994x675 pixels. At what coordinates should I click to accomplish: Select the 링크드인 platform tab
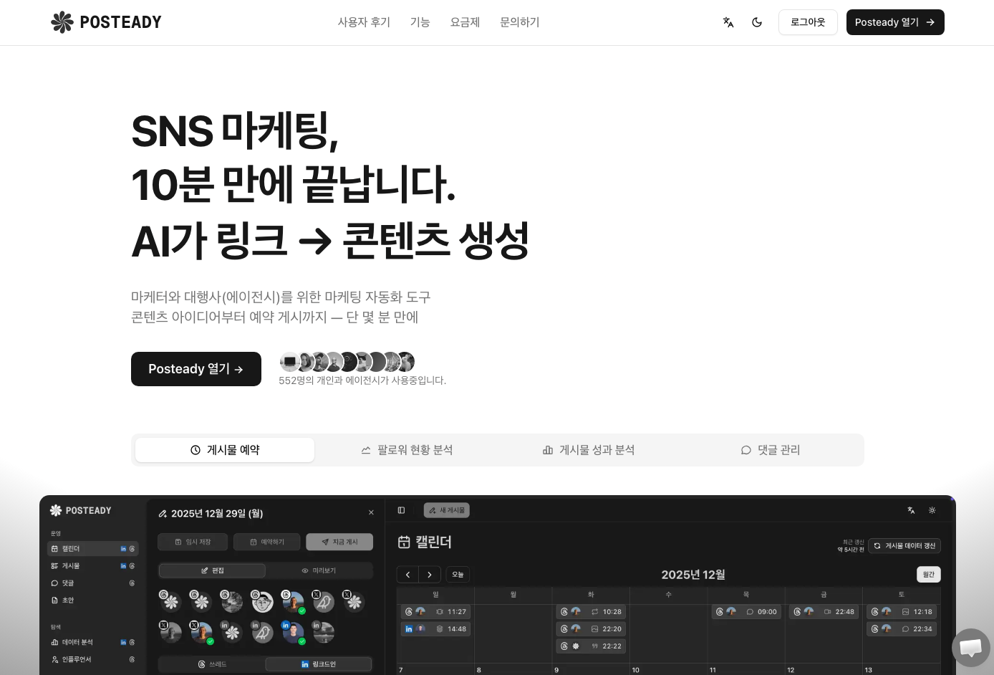click(319, 664)
